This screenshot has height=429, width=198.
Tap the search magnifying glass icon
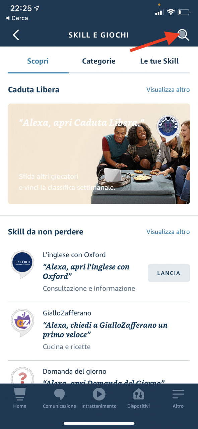pyautogui.click(x=183, y=35)
